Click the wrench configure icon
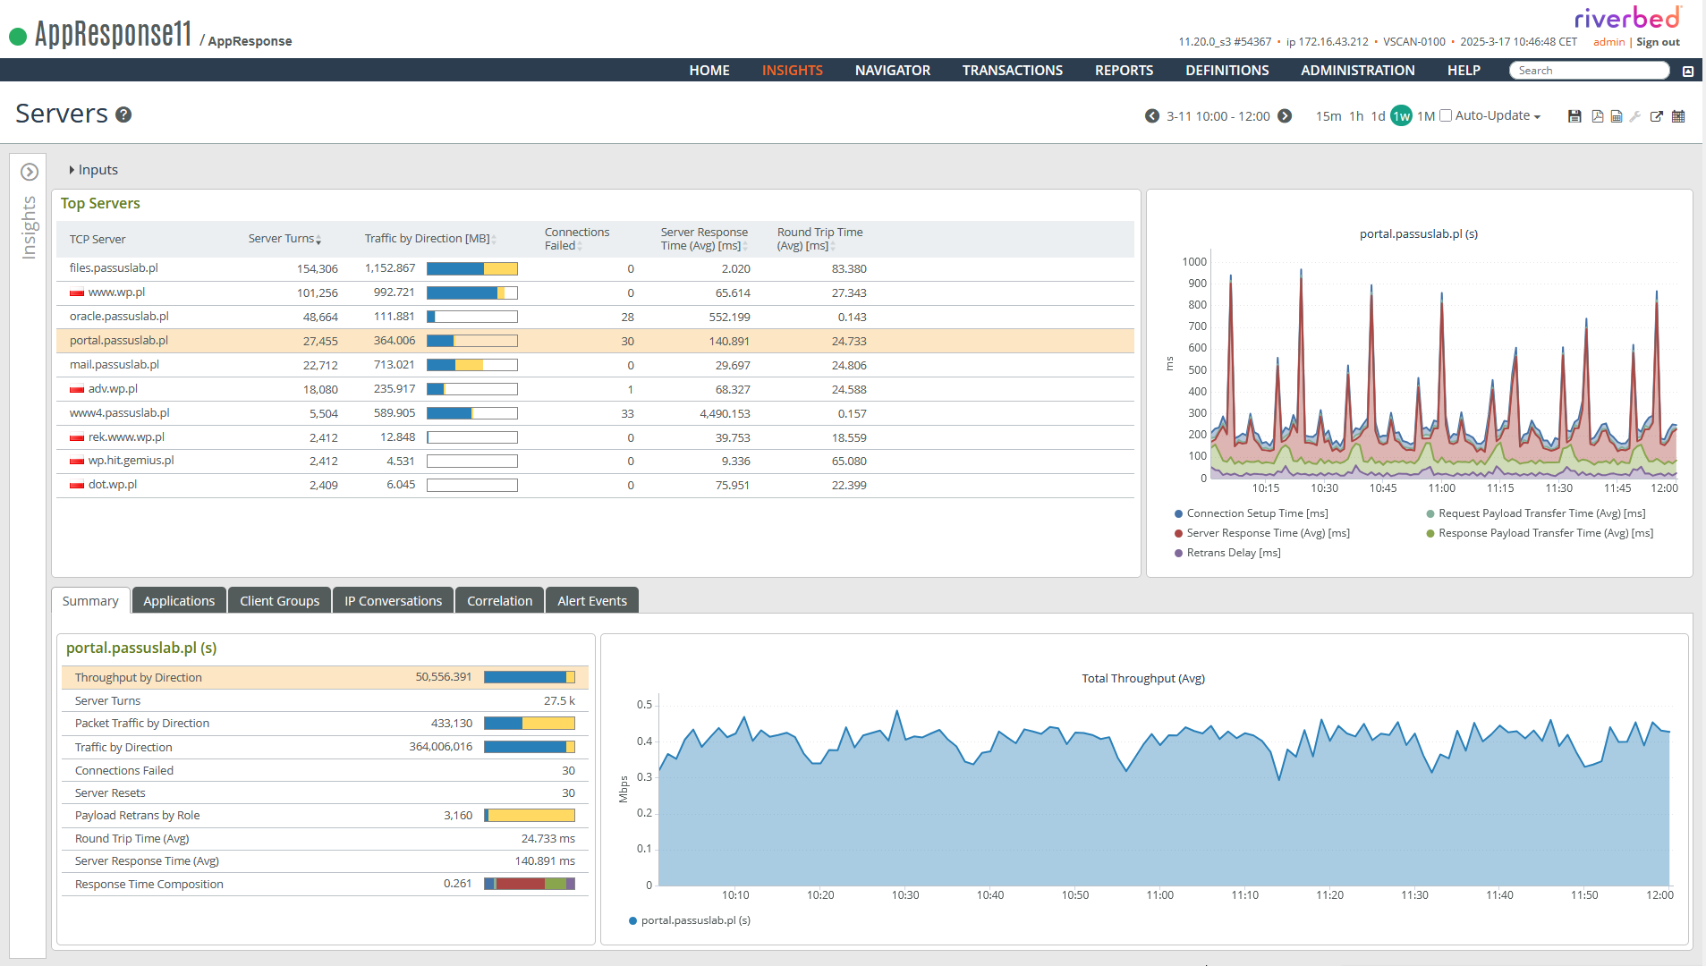1706x966 pixels. pyautogui.click(x=1635, y=116)
